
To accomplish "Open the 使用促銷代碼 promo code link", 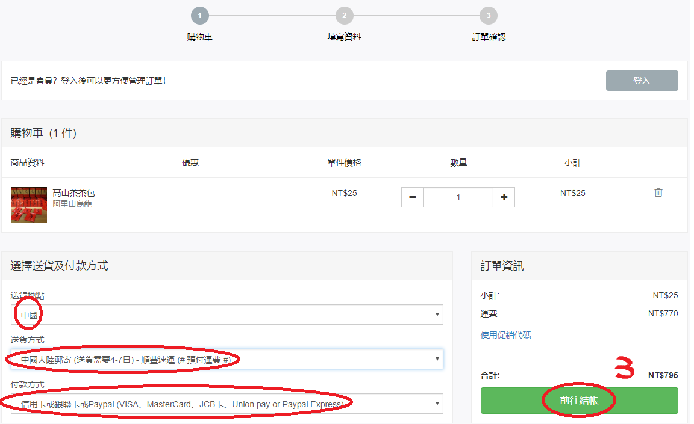I will tap(505, 335).
